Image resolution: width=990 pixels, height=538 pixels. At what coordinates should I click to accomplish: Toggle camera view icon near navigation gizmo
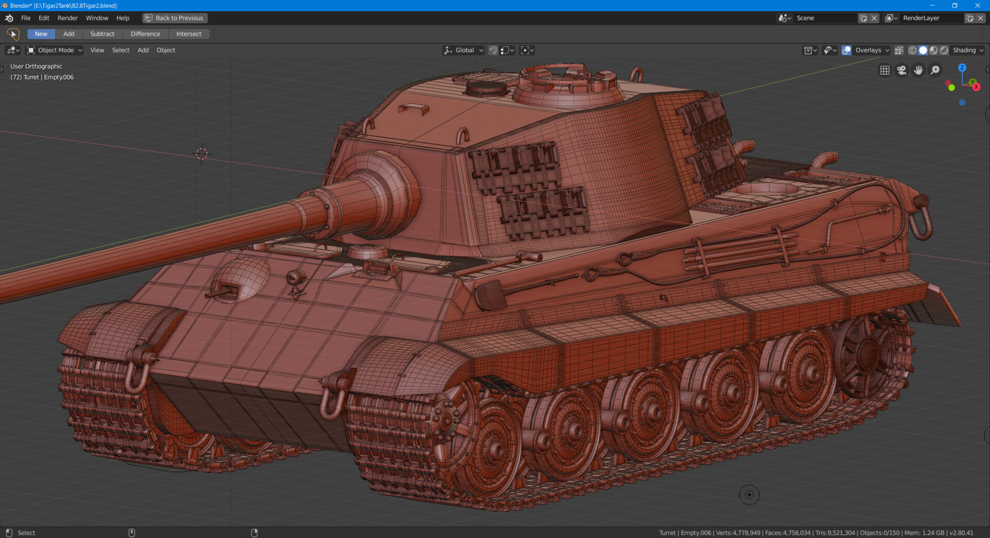[901, 70]
